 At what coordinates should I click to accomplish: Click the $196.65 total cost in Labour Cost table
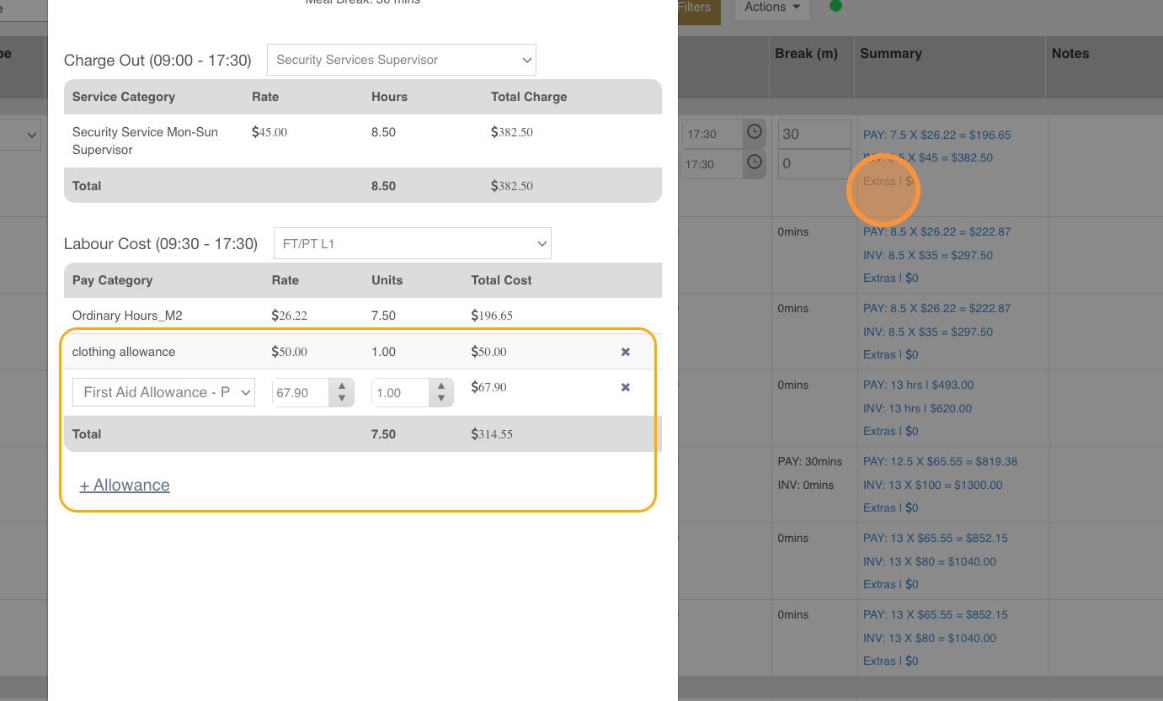tap(492, 316)
